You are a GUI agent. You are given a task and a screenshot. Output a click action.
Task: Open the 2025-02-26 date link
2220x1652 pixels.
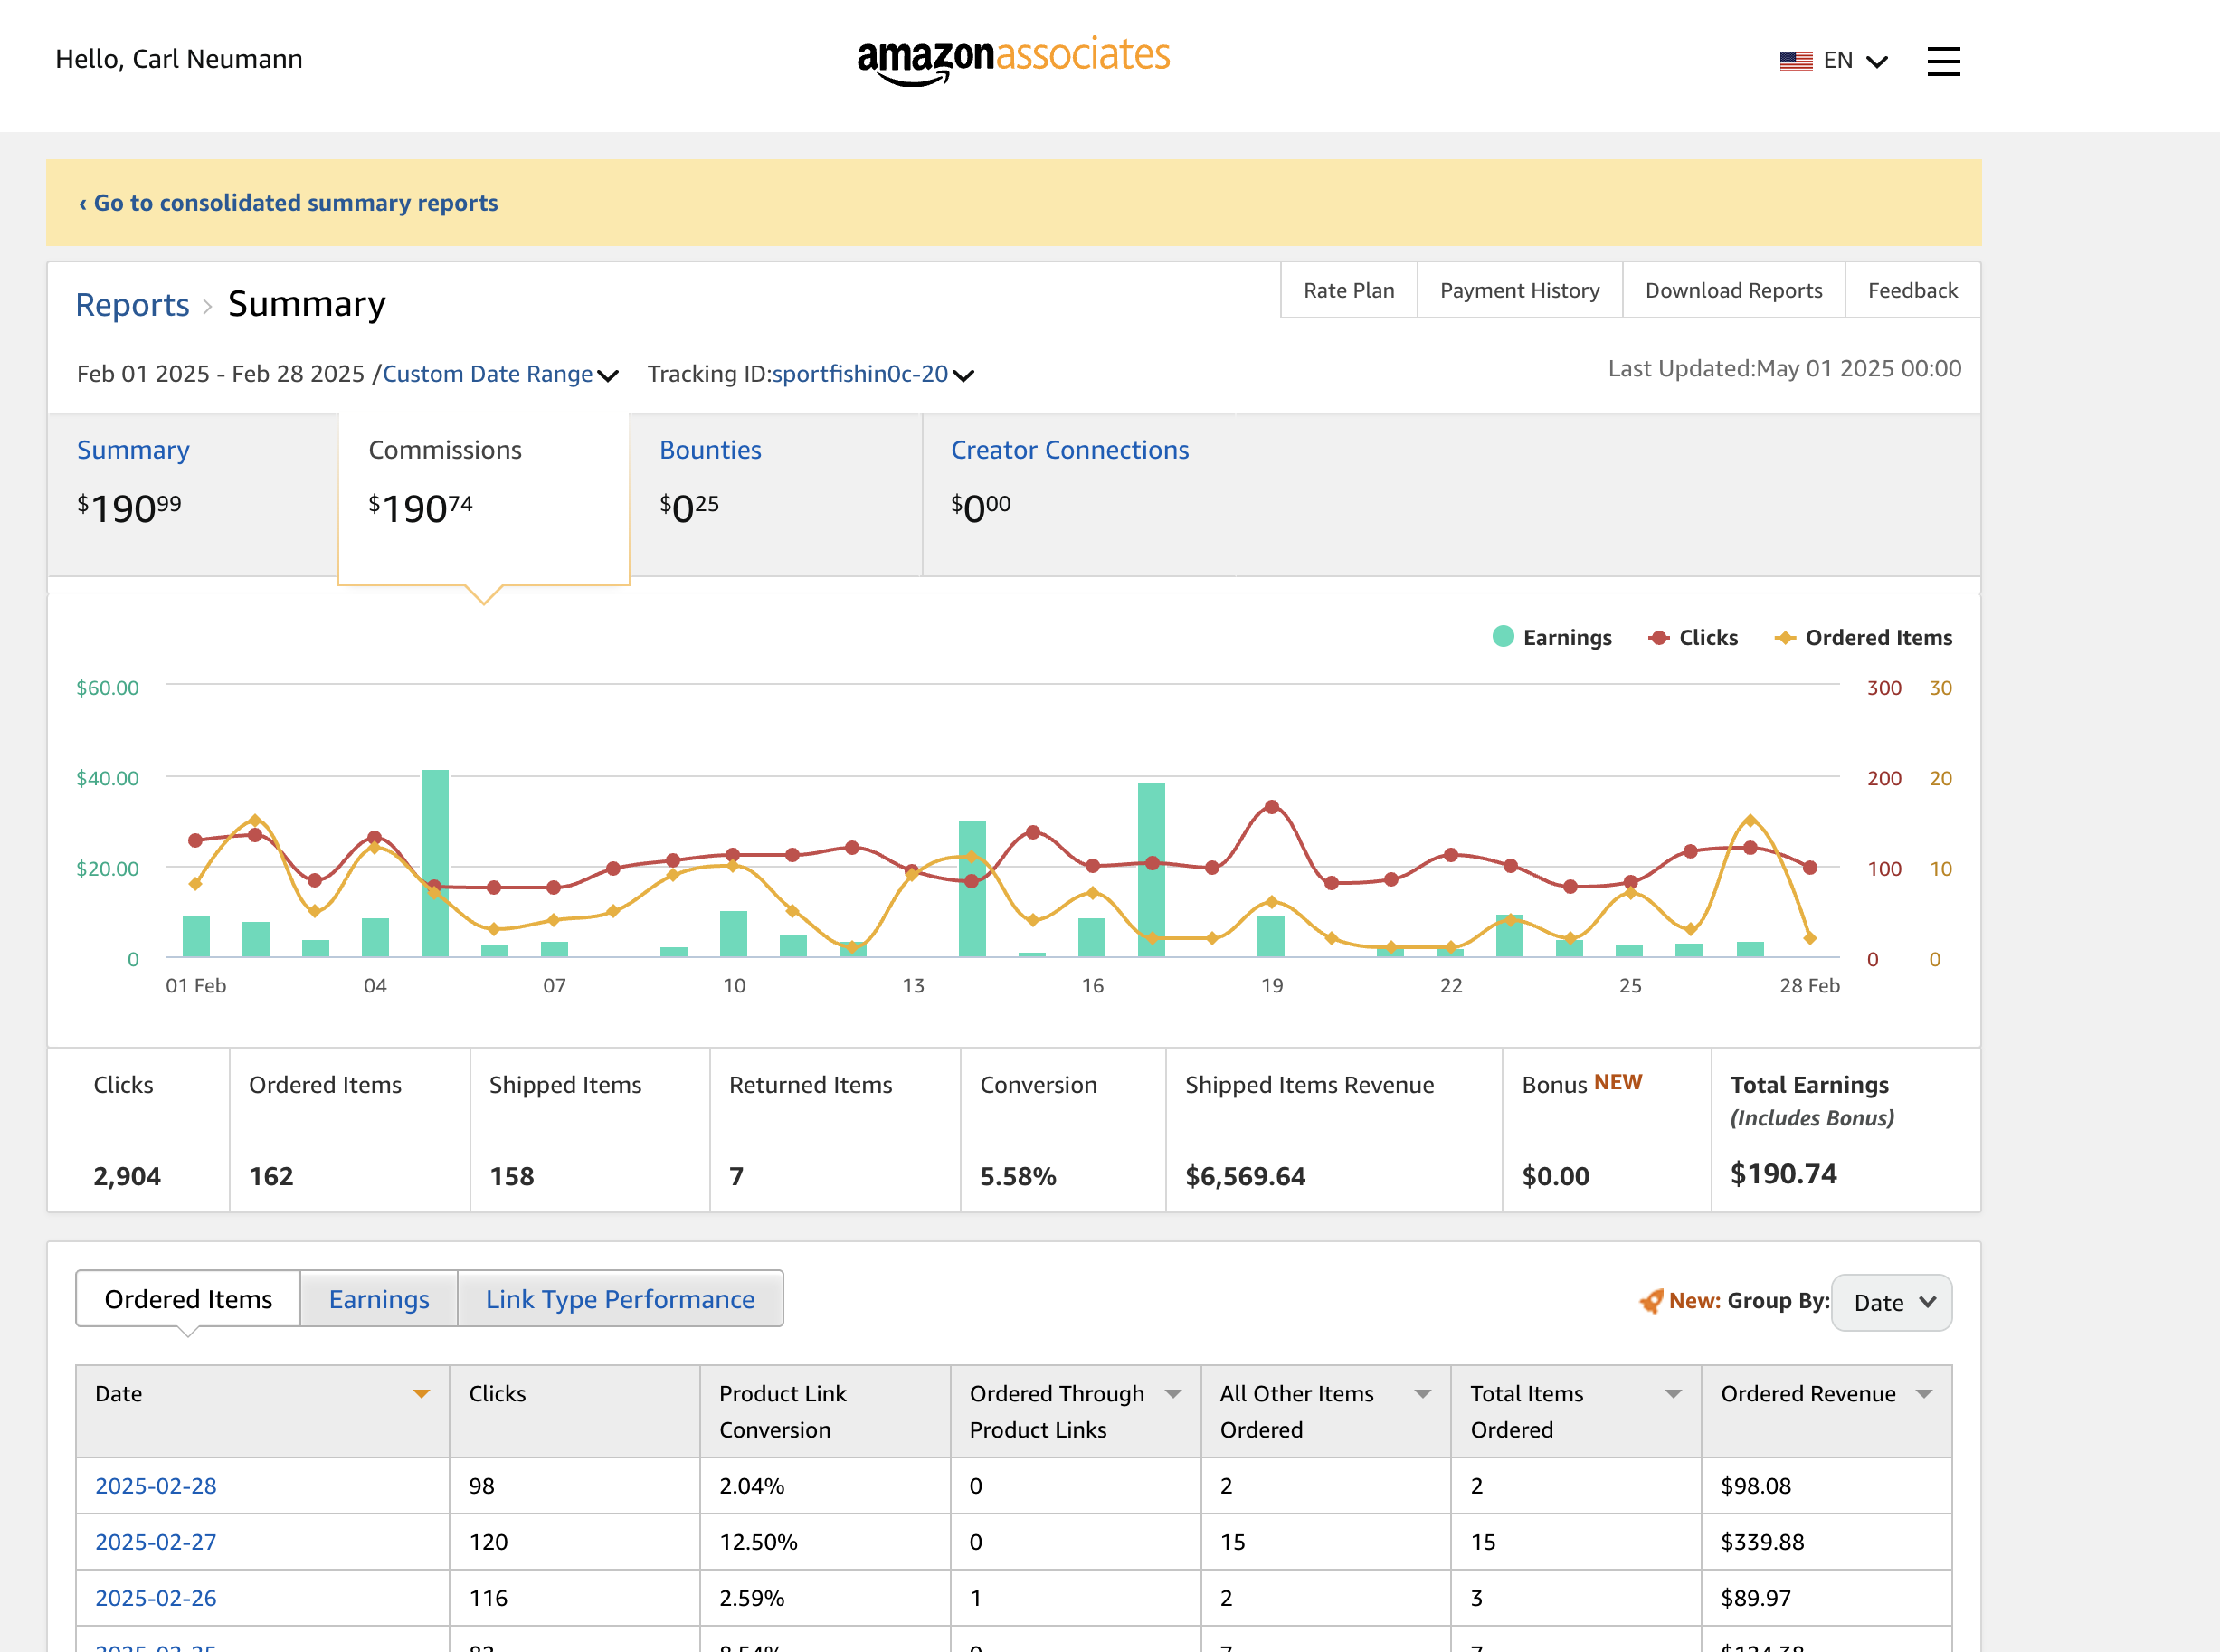click(156, 1597)
